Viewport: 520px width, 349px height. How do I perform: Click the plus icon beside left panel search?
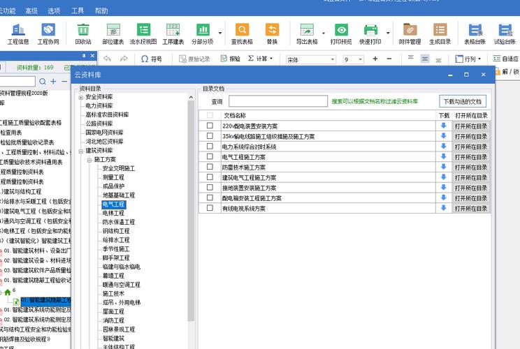tap(53, 82)
